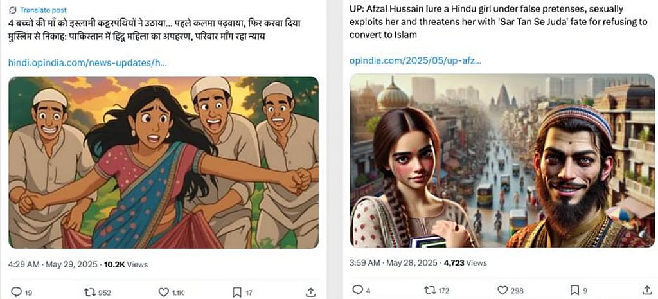658x299 pixels.
Task: View the 10.2K Views count details
Action: [x=126, y=264]
